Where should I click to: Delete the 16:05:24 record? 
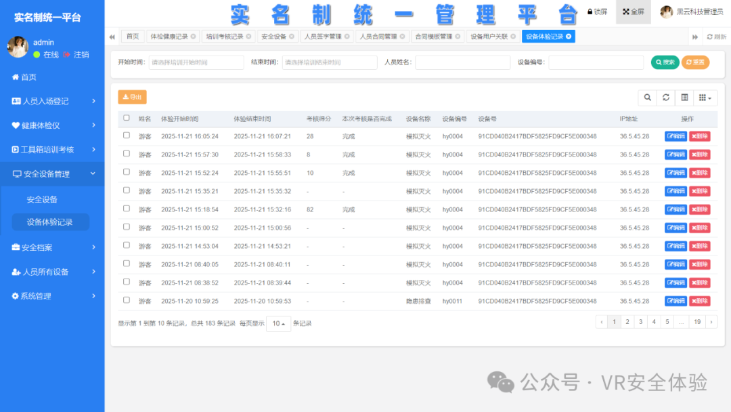click(700, 136)
